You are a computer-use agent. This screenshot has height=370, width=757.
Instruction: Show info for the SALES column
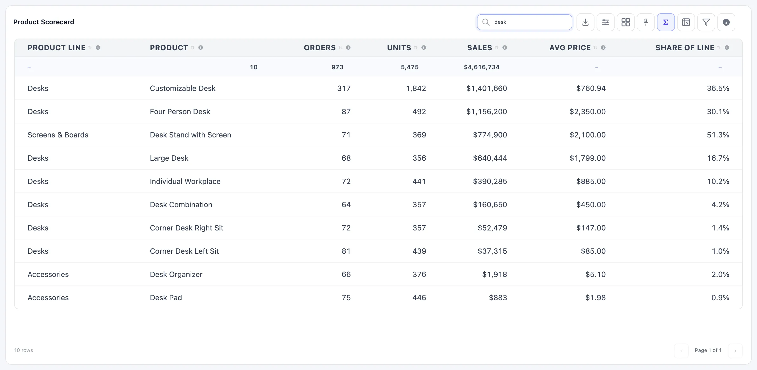point(504,48)
